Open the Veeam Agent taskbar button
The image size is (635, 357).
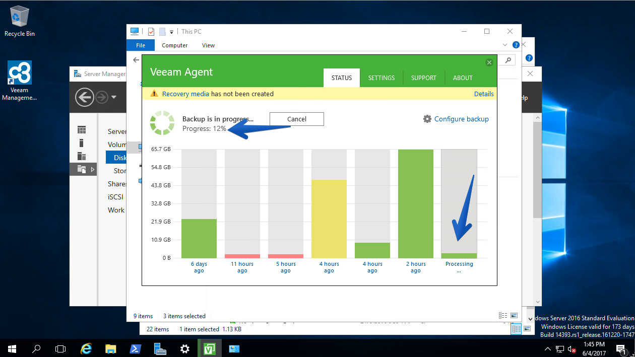(210, 348)
